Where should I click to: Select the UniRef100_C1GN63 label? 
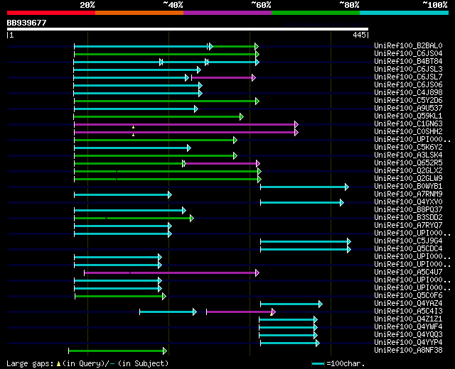point(408,123)
